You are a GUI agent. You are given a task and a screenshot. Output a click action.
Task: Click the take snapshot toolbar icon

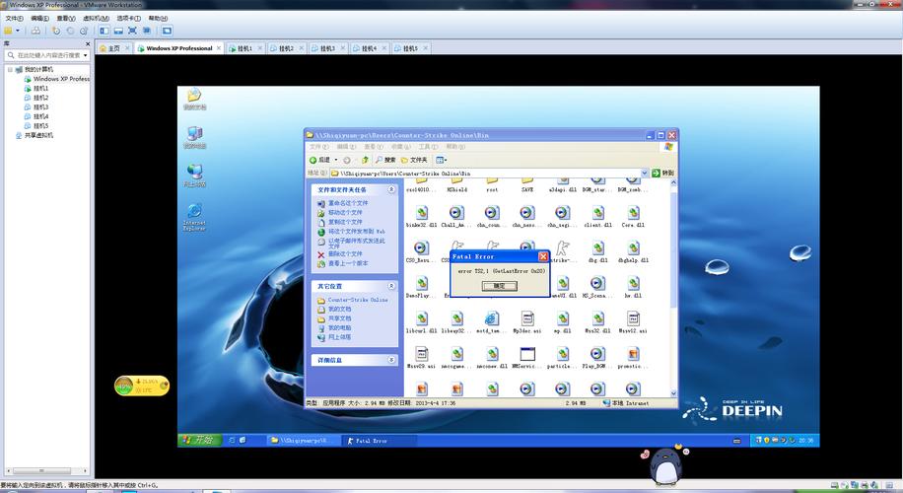(56, 31)
